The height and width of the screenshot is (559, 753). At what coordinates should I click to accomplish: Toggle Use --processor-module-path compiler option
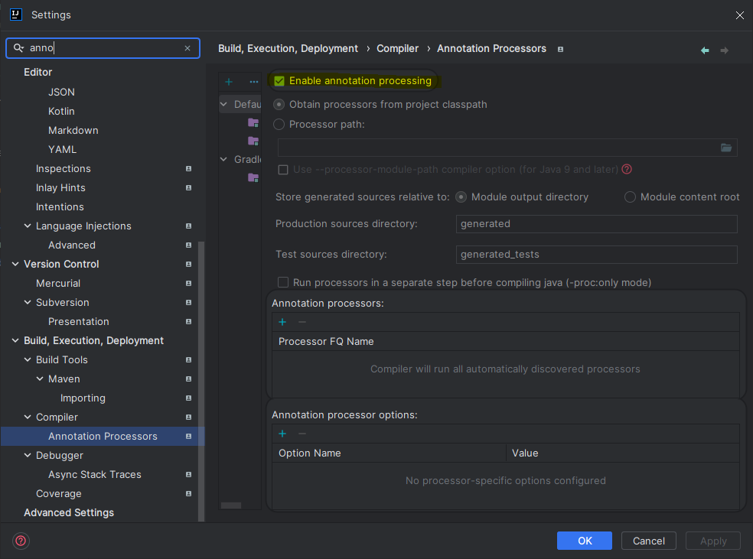283,169
